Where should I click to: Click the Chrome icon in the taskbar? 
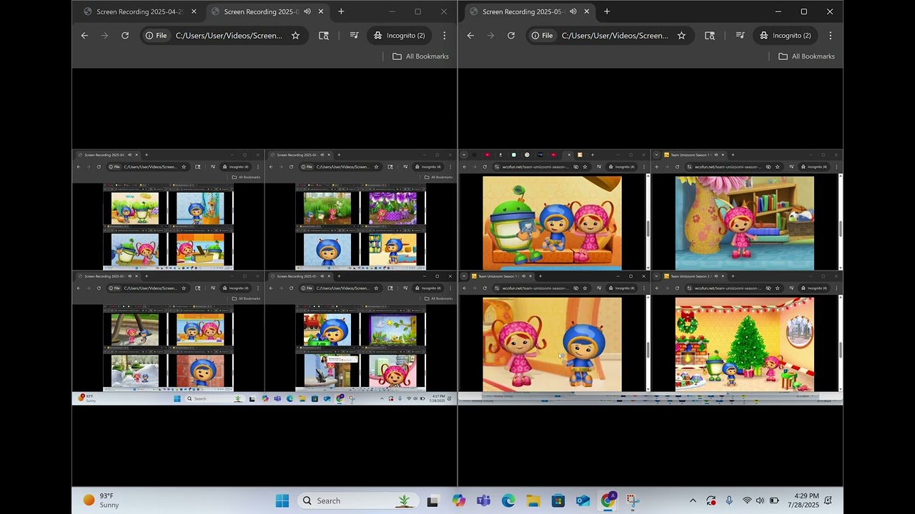point(608,500)
